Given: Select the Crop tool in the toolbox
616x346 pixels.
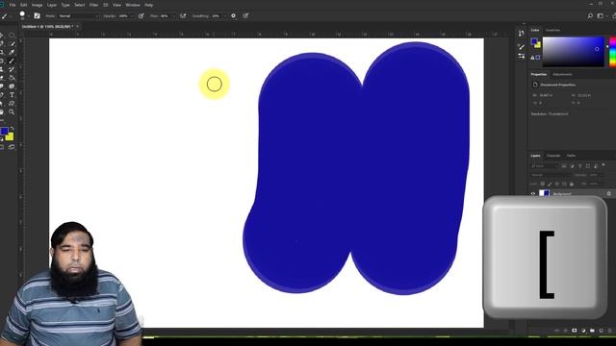Looking at the screenshot, I should tap(2, 52).
